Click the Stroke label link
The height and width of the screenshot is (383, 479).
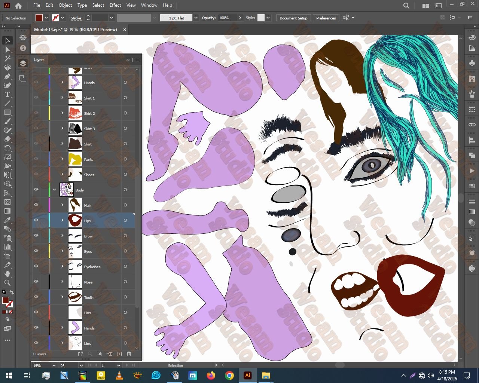76,18
